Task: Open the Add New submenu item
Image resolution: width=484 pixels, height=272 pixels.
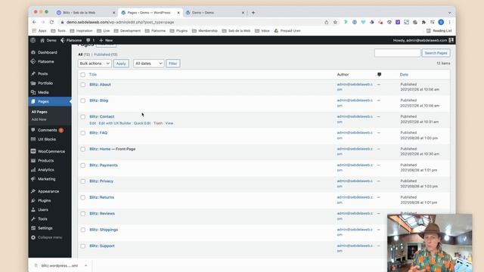Action: [x=39, y=119]
